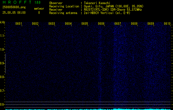The image size is (173, 110).
Task: Click the 0609 time marker
Action: pyautogui.click(x=151, y=24)
